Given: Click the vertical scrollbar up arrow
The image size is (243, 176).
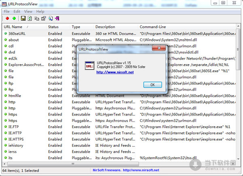Looking at the screenshot, I should tap(238, 26).
